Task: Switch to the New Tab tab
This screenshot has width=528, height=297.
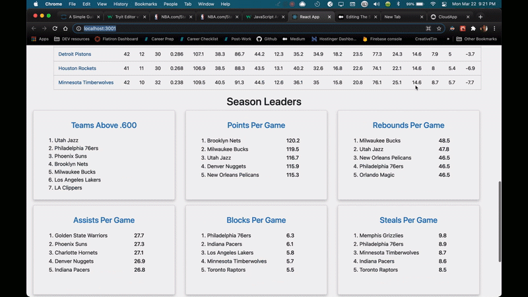Action: pos(403,17)
